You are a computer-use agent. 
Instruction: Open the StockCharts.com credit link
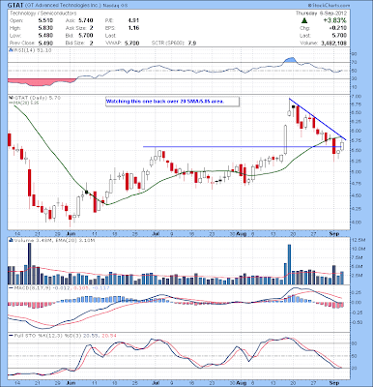click(x=329, y=5)
